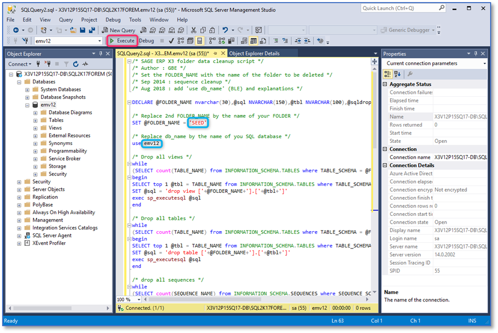Toggle auto-hide pin on Properties panel
This screenshot has width=498, height=333.
point(477,54)
